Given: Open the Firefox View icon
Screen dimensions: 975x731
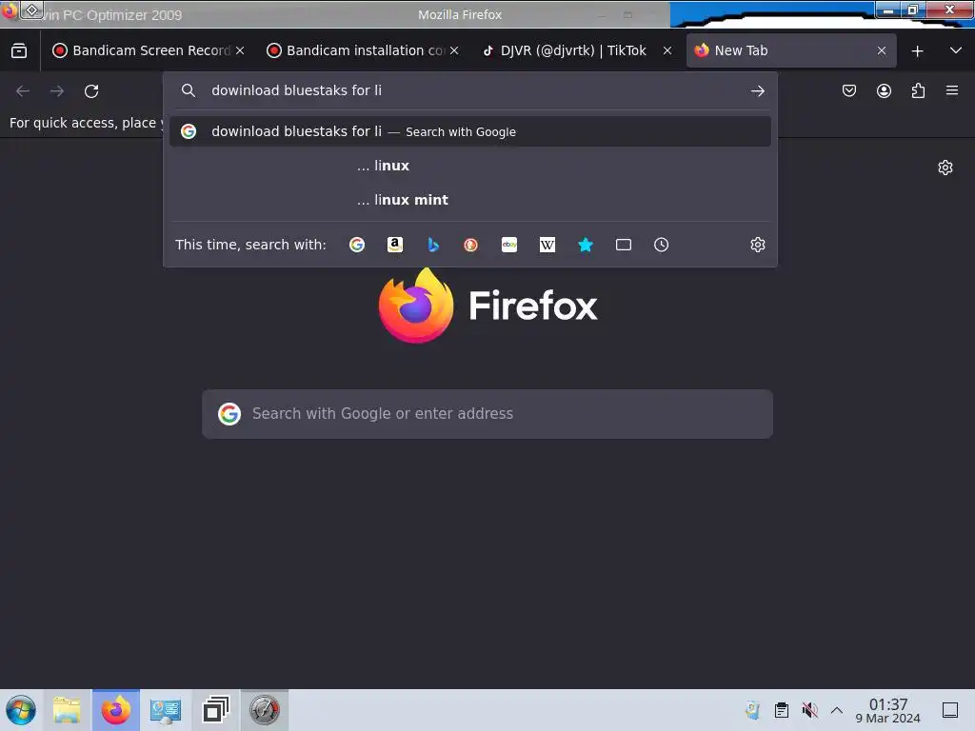Looking at the screenshot, I should pos(19,51).
